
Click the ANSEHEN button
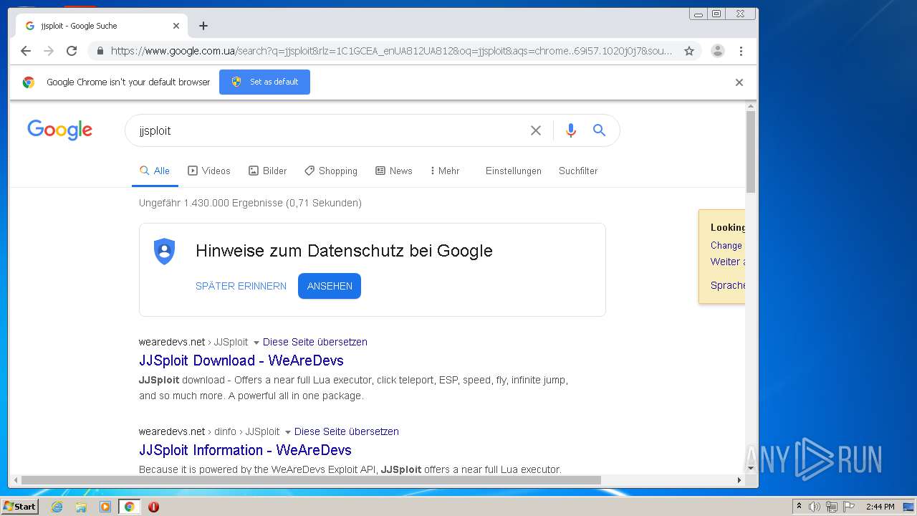pos(330,286)
